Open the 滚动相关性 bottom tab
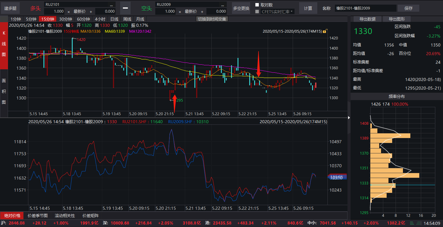This screenshot has height=227, width=443. [65, 216]
